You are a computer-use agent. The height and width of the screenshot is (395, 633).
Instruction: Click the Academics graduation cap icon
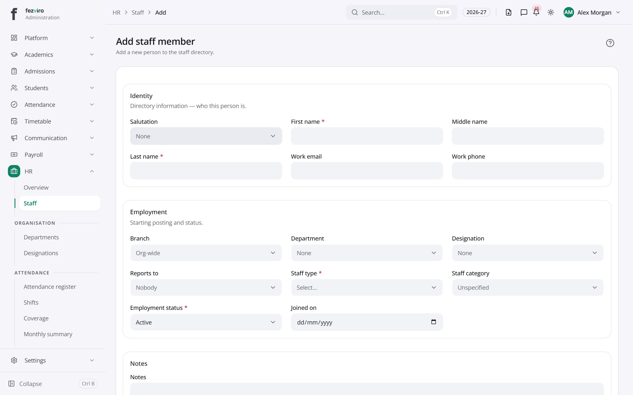click(x=14, y=54)
